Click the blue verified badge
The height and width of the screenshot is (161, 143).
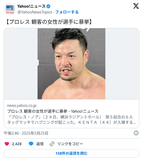[48, 6]
